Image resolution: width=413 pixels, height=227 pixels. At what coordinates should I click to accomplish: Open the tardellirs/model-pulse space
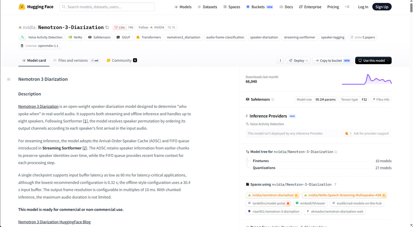268,203
